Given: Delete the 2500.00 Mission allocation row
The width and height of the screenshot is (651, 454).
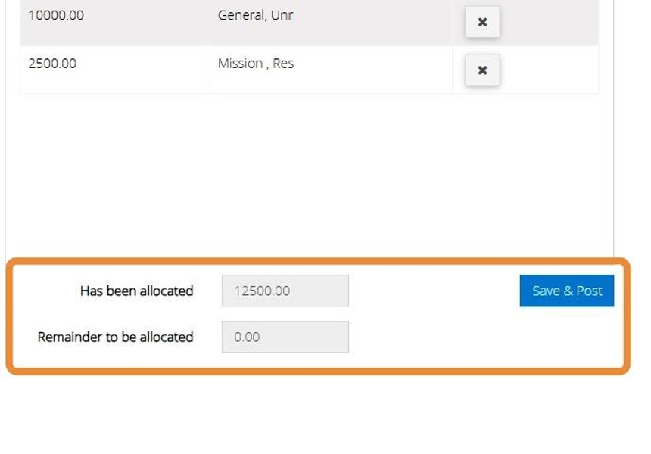Looking at the screenshot, I should pos(482,70).
